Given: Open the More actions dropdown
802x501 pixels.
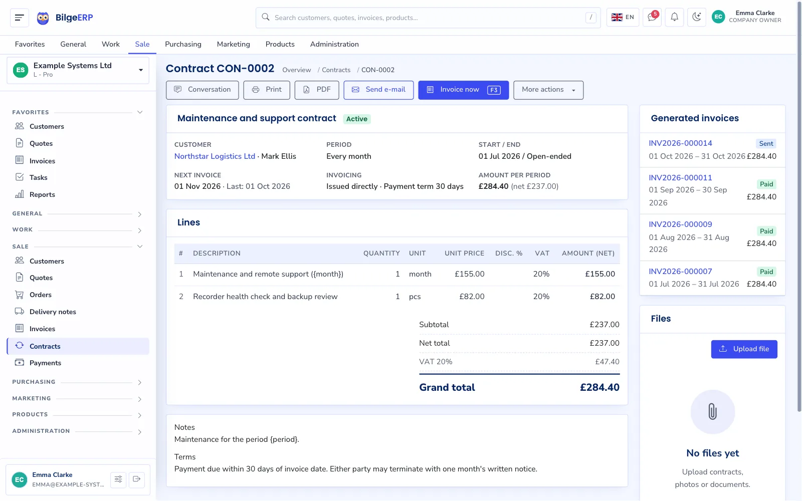Looking at the screenshot, I should (548, 90).
